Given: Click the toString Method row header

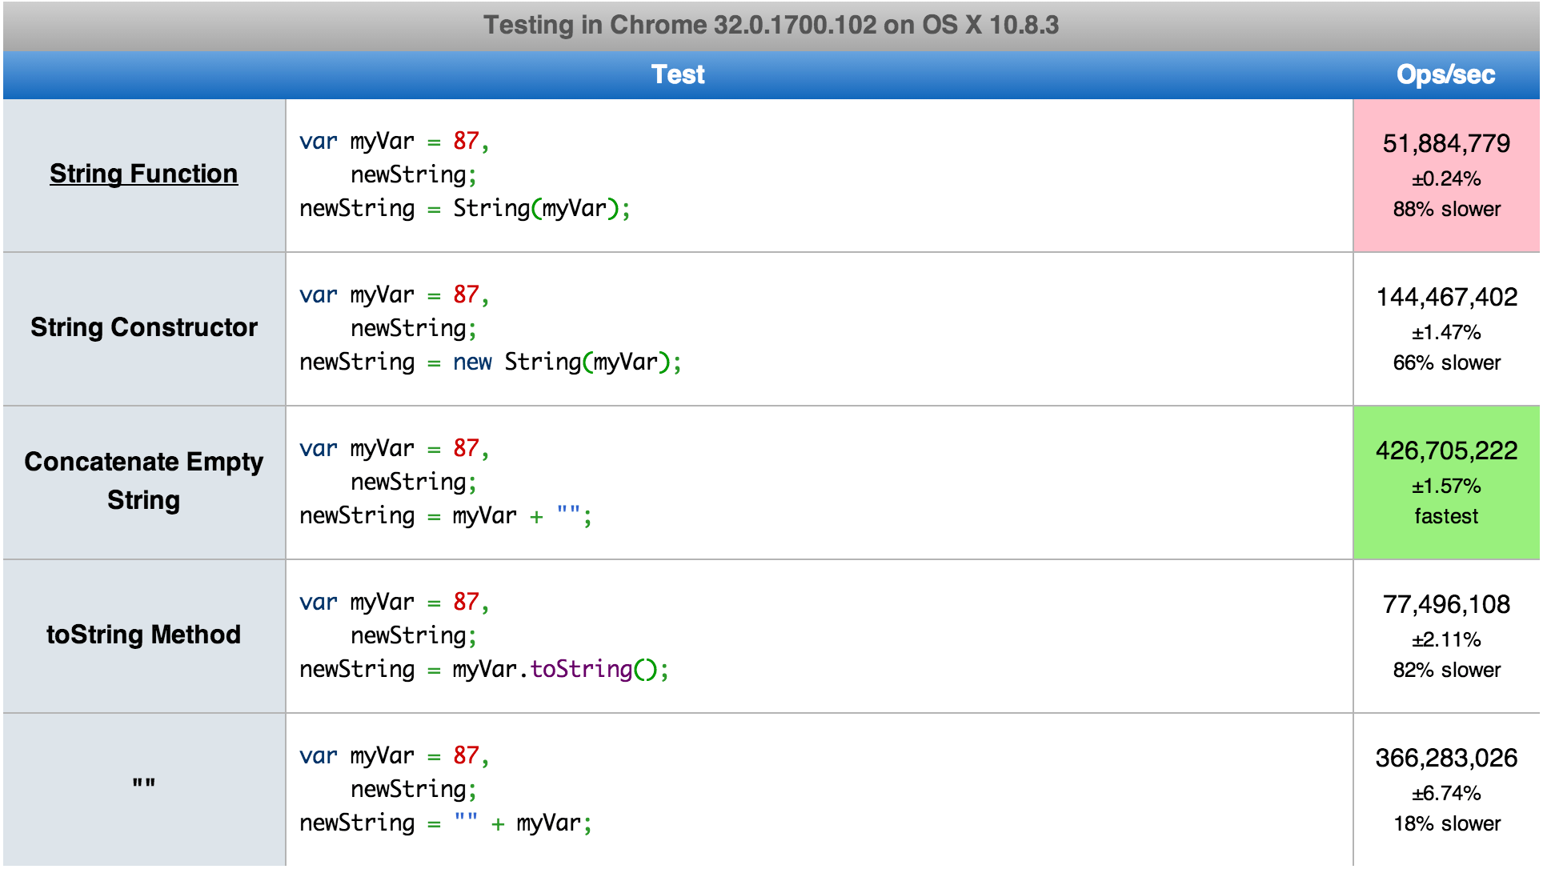Looking at the screenshot, I should click(144, 635).
